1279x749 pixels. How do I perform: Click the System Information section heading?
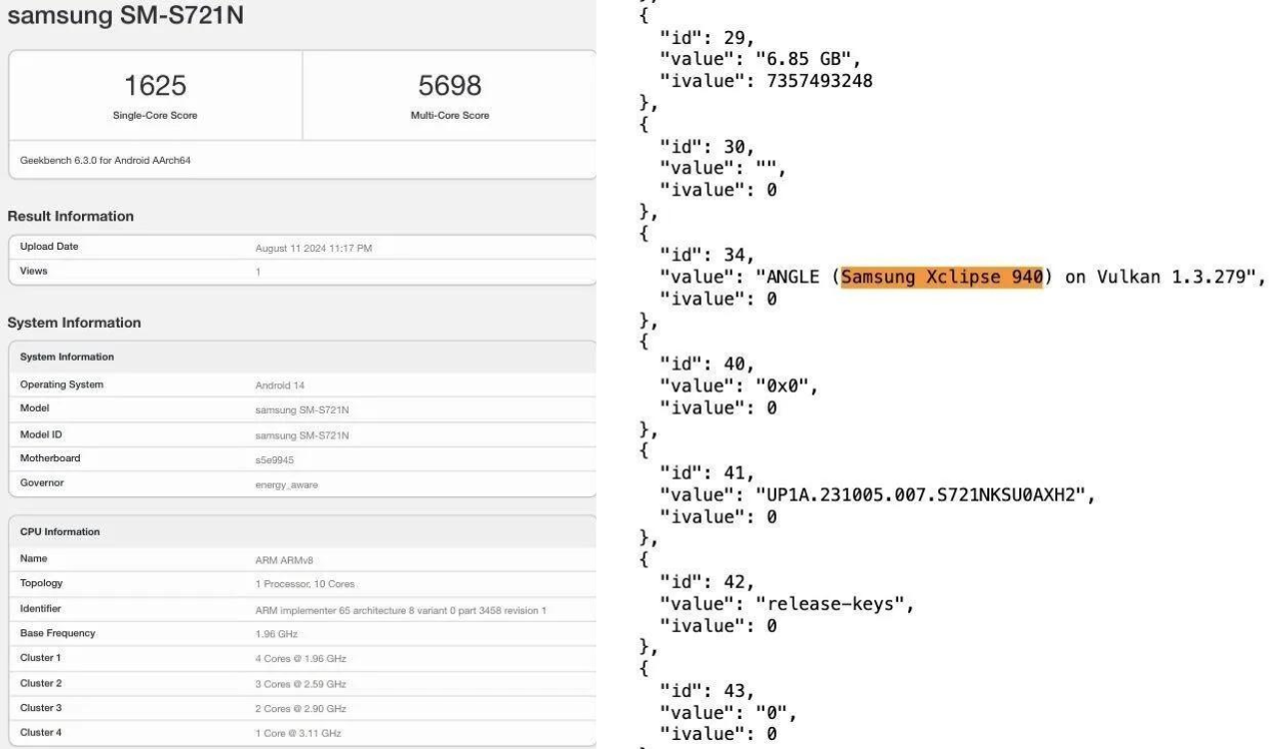click(x=74, y=323)
